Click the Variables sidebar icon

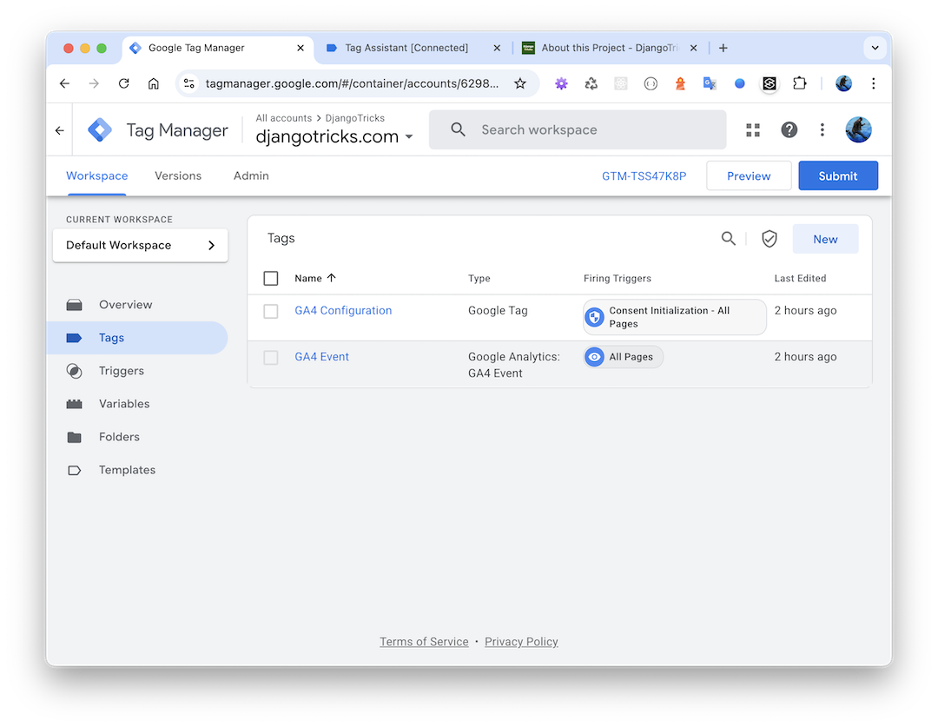tap(74, 404)
